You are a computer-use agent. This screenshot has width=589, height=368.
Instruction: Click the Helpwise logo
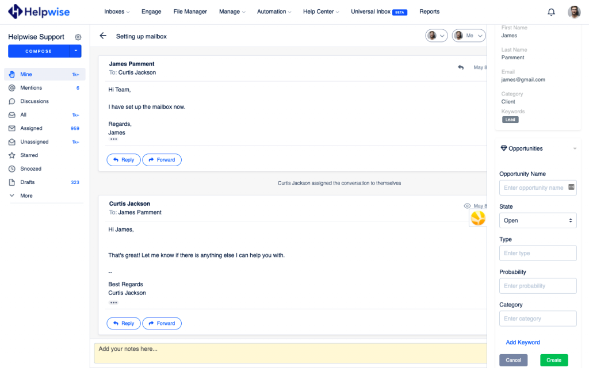(38, 11)
